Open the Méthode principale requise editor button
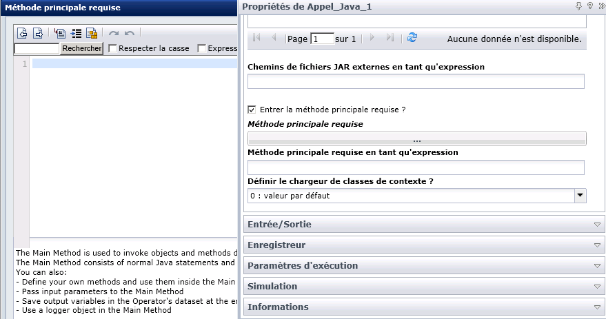Image resolution: width=606 pixels, height=319 pixels. (x=416, y=138)
